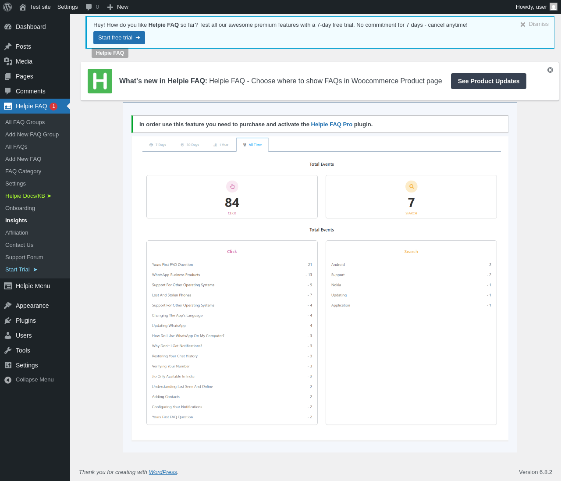Click the Helpie FAQ sidebar icon
This screenshot has height=481, width=561.
8,106
